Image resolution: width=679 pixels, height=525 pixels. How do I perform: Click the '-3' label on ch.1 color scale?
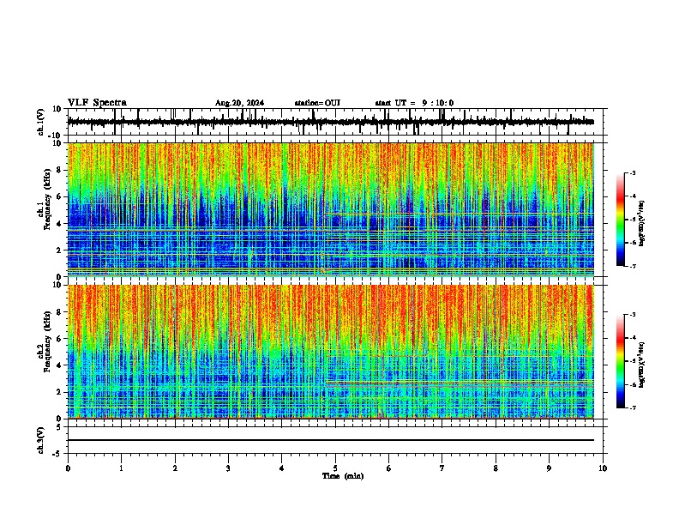(x=632, y=173)
